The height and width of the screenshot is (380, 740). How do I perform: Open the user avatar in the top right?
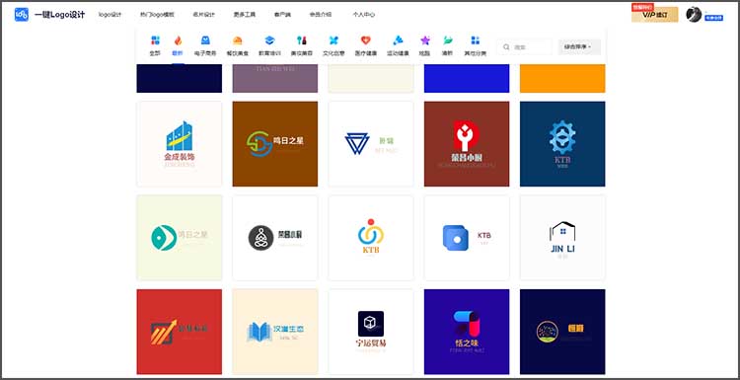[x=694, y=14]
